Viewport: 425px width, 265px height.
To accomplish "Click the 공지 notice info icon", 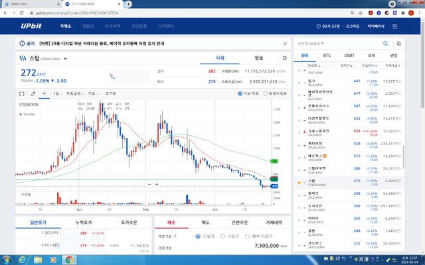I will [22, 43].
